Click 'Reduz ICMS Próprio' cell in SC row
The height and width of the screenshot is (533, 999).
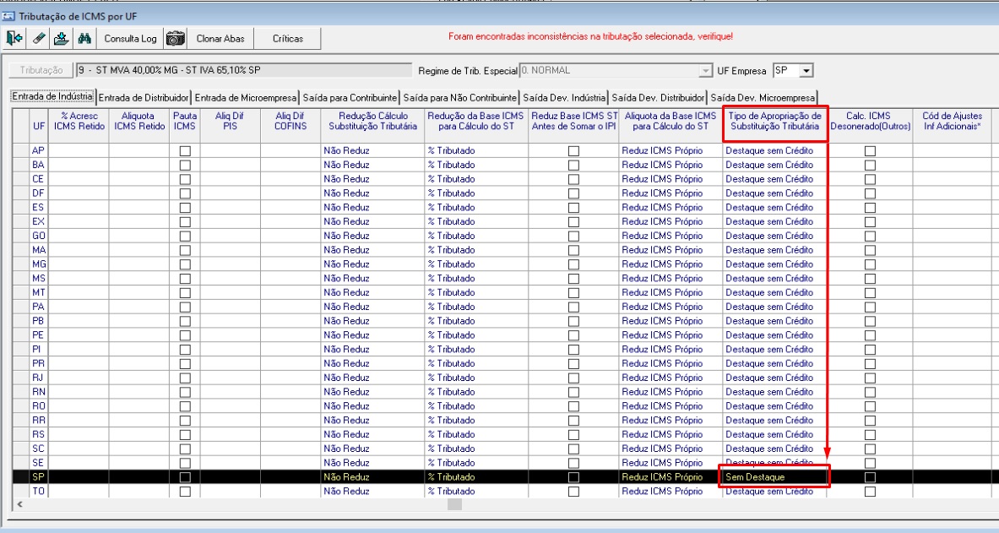pyautogui.click(x=671, y=449)
